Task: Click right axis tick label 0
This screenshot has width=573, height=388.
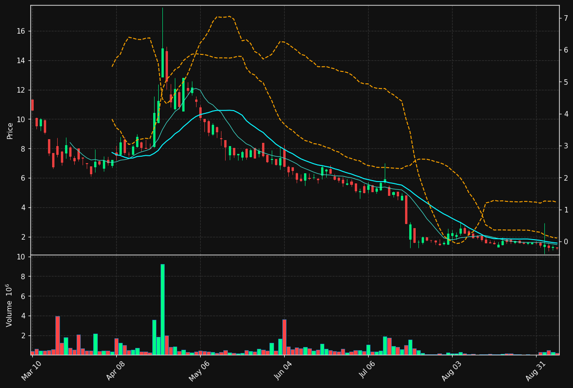Action: [566, 242]
